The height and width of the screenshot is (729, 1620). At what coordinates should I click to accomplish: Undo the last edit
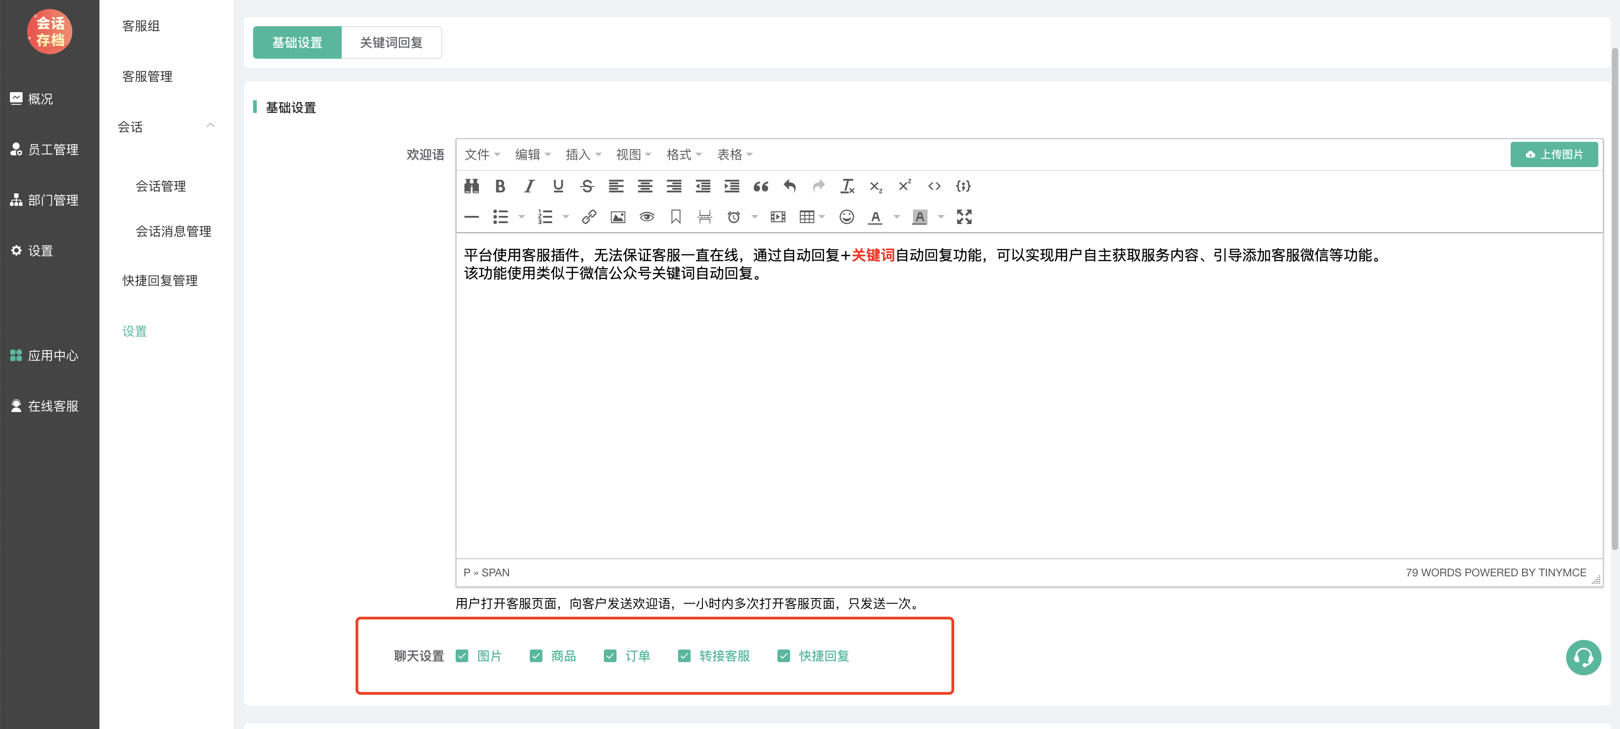pyautogui.click(x=789, y=186)
